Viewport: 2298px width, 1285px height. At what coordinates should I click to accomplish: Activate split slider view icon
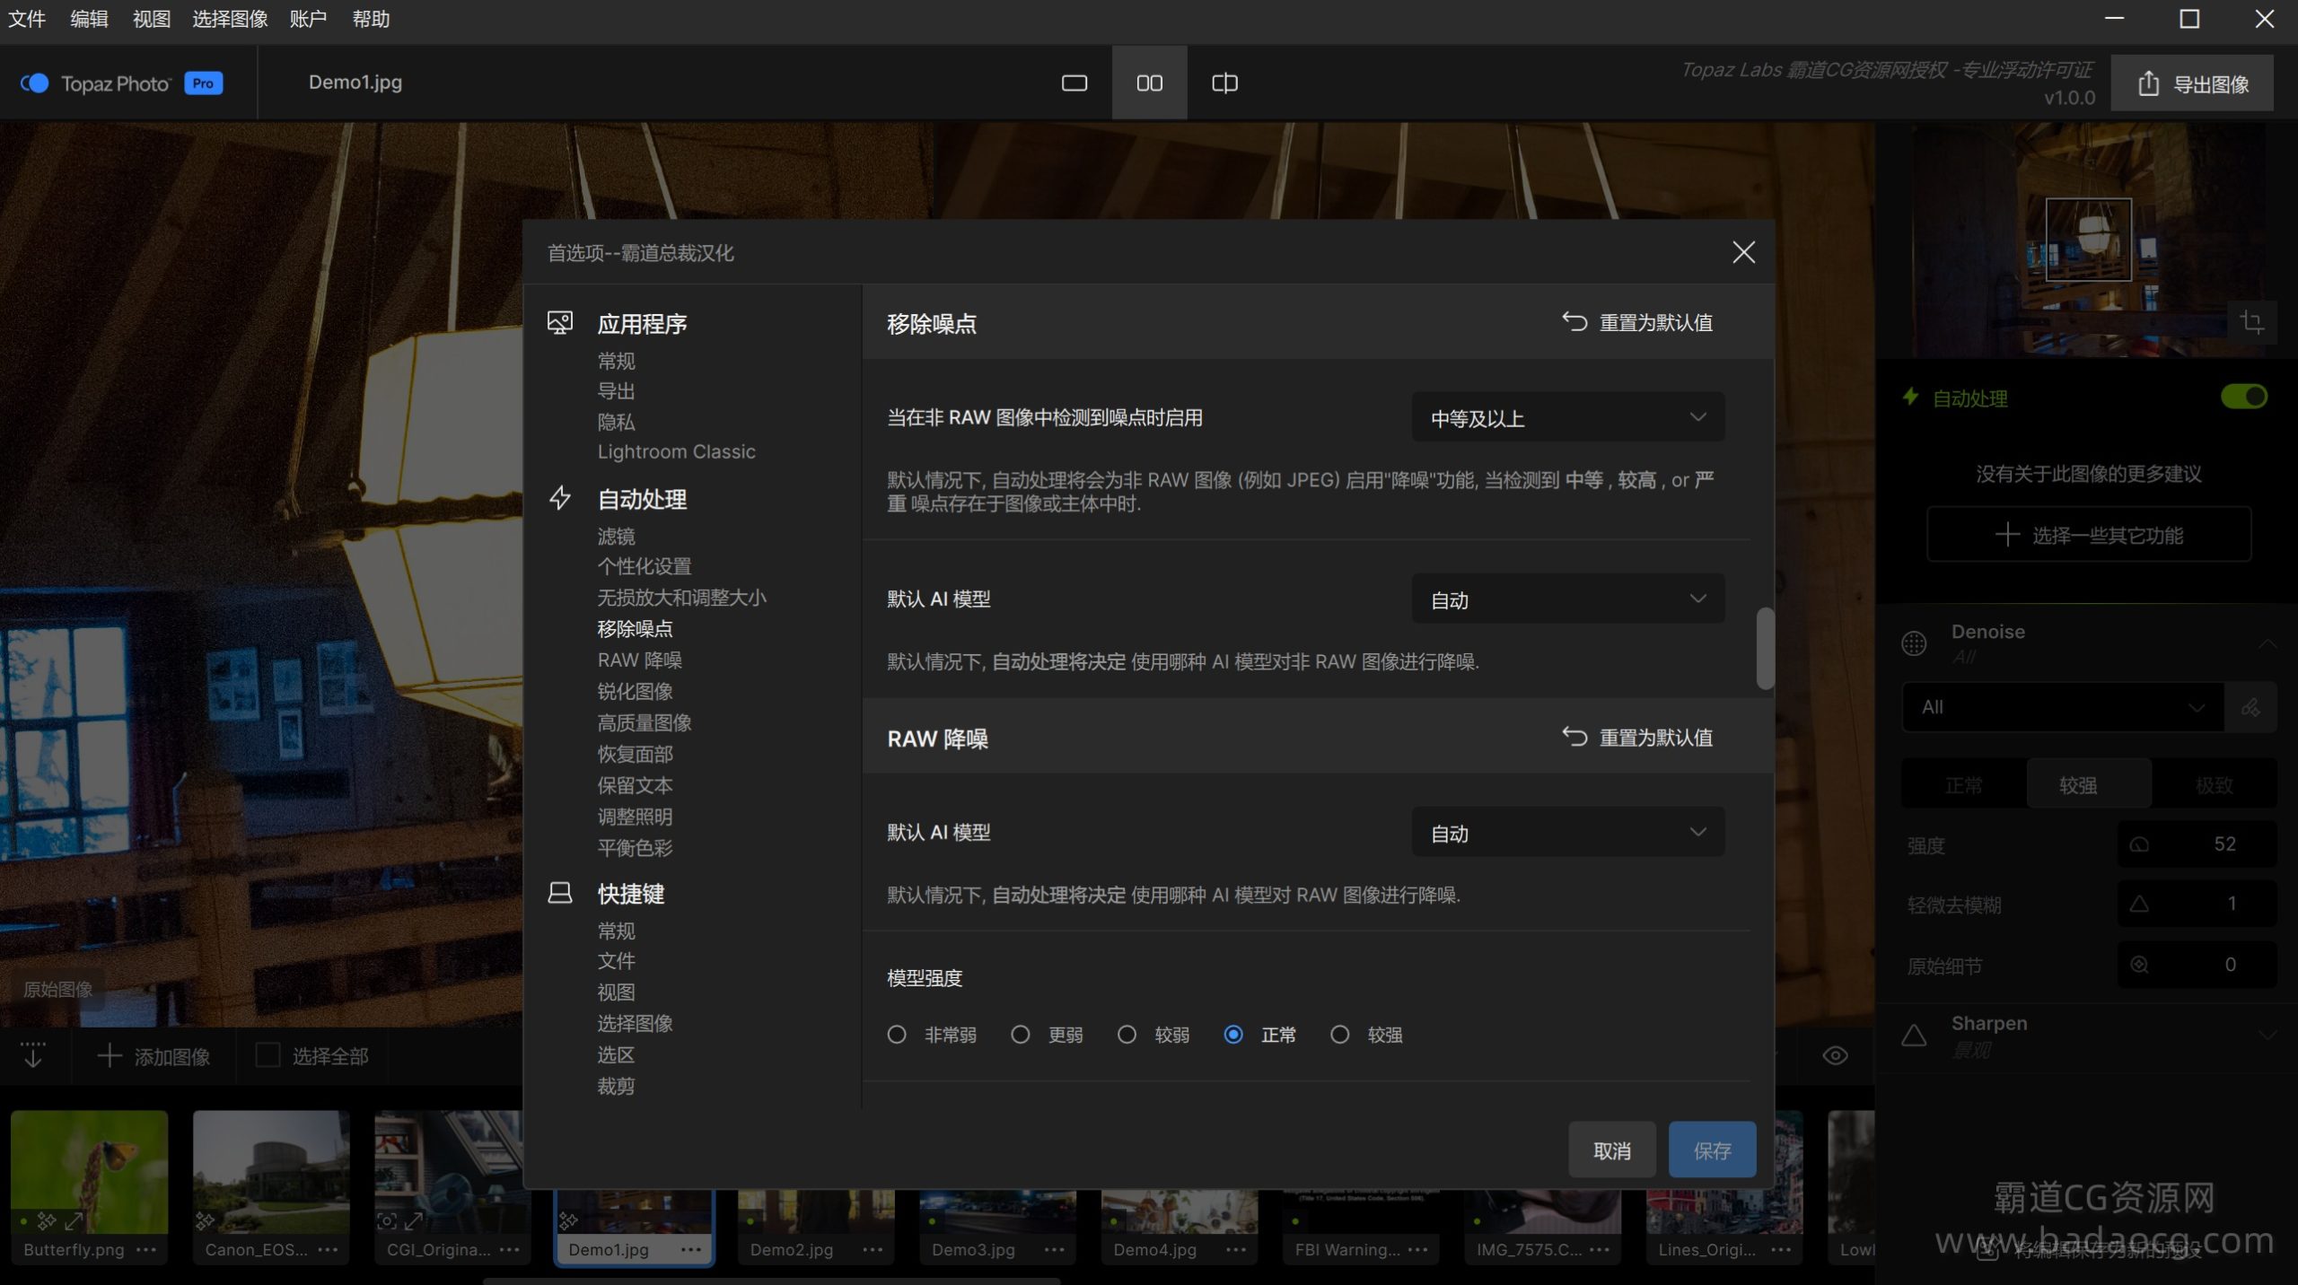1224,83
